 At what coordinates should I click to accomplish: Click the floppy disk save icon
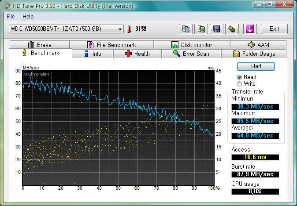point(216,29)
